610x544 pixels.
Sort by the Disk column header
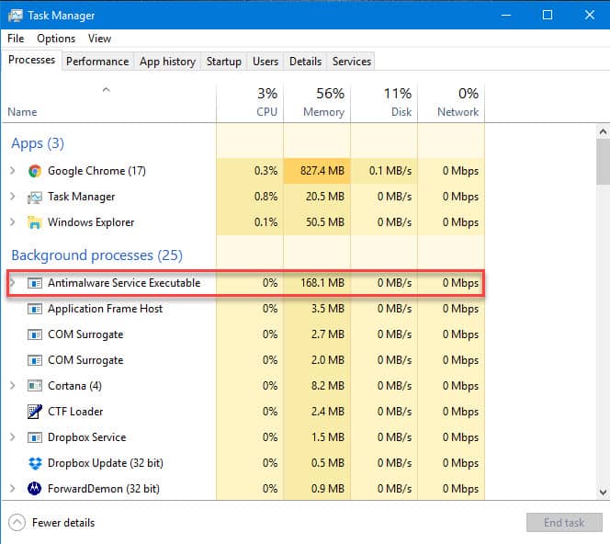(x=384, y=102)
